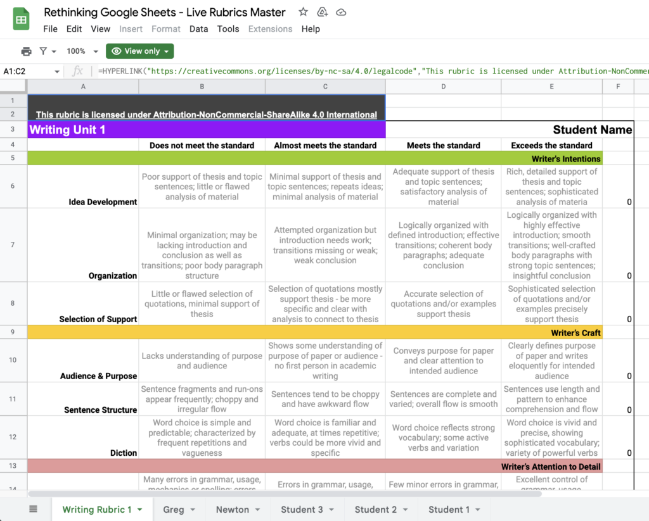Select the Writer's Craft yellow row
Screen dimensions: 649x521
point(315,332)
